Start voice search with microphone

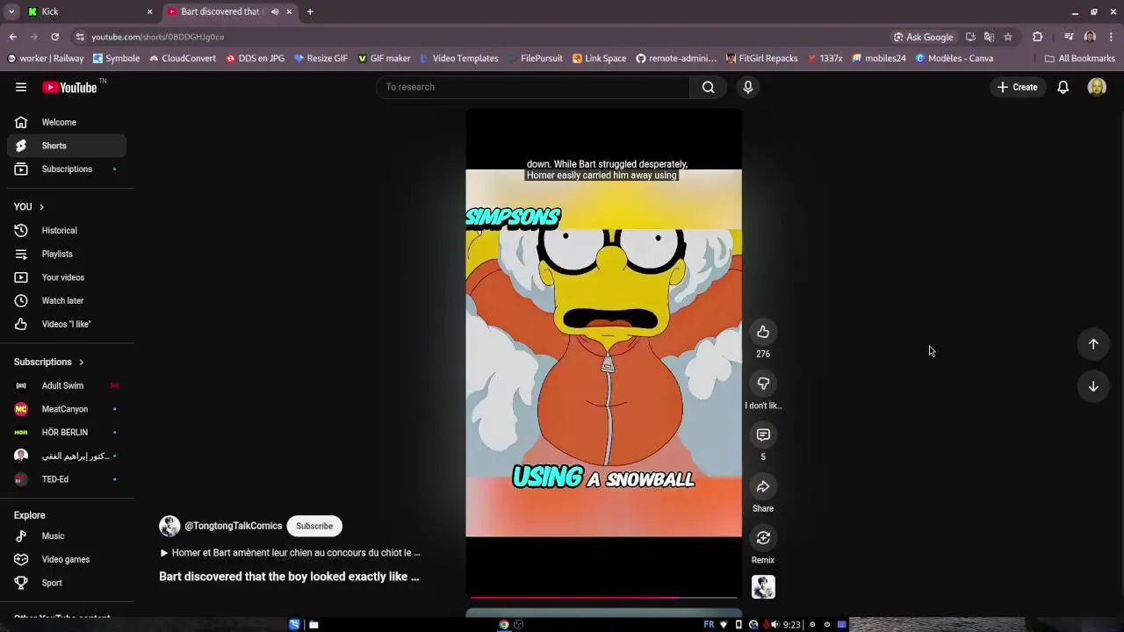click(x=748, y=87)
